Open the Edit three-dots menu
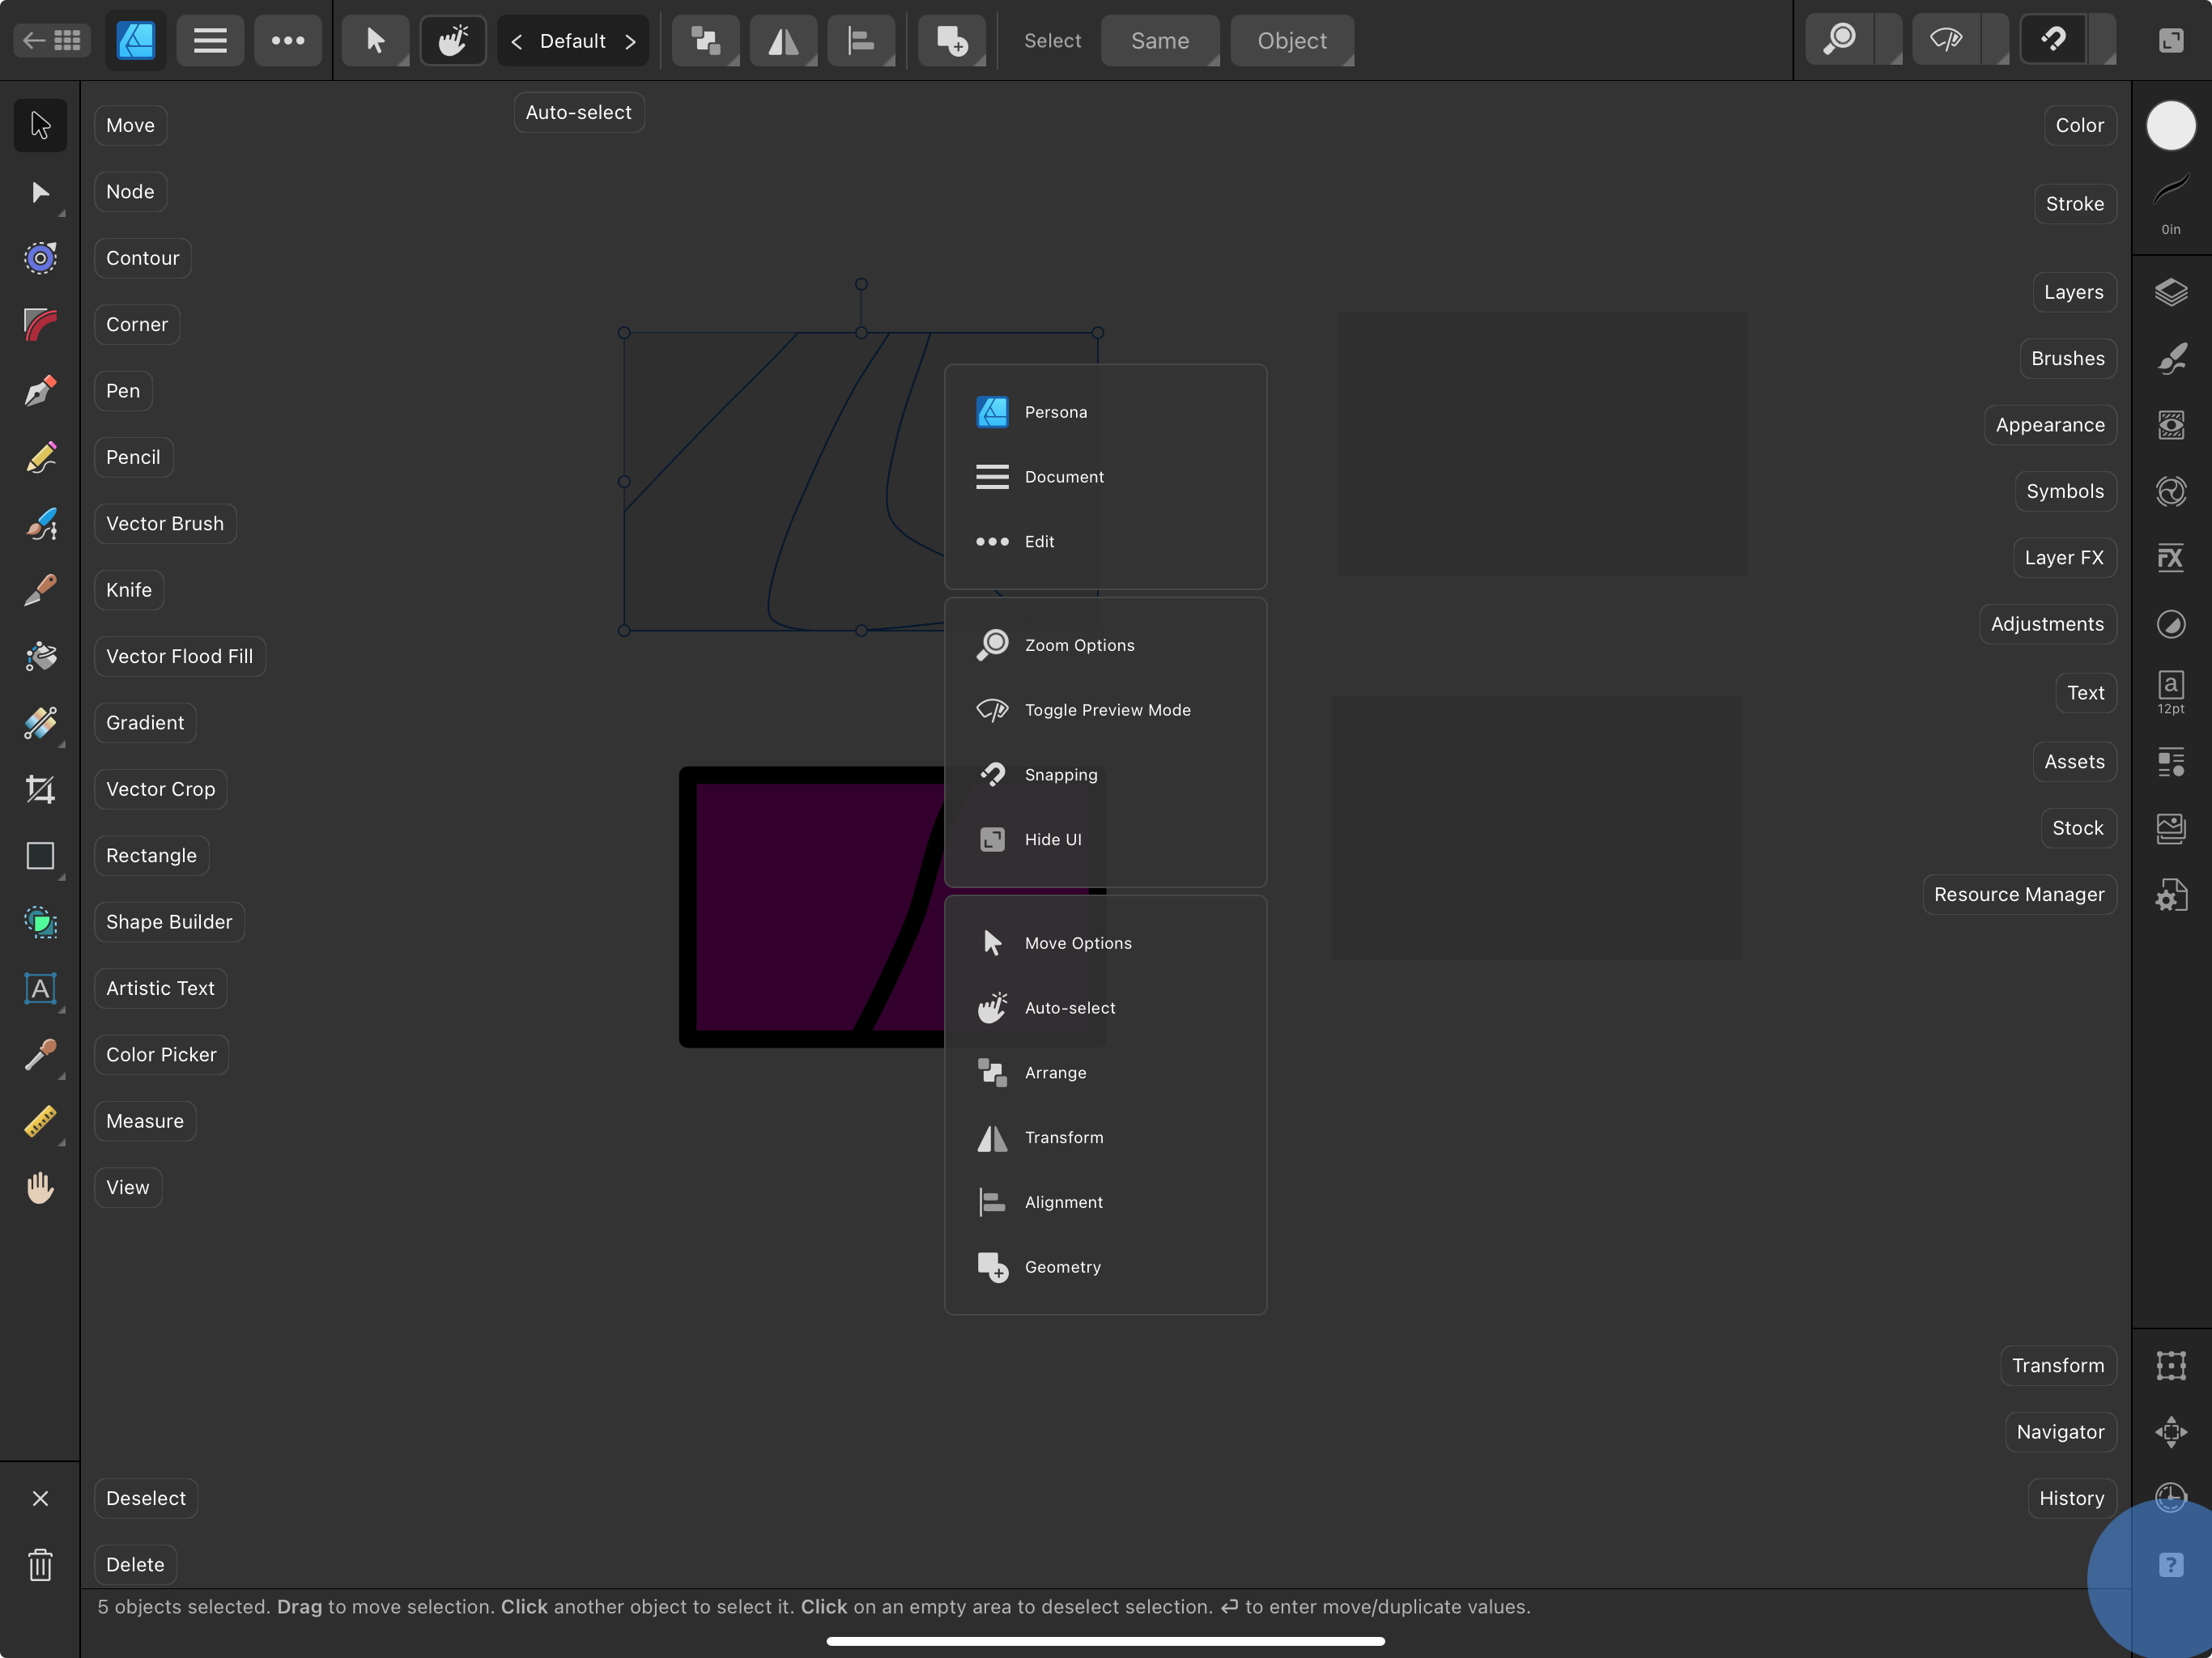Image resolution: width=2212 pixels, height=1658 pixels. click(x=288, y=41)
